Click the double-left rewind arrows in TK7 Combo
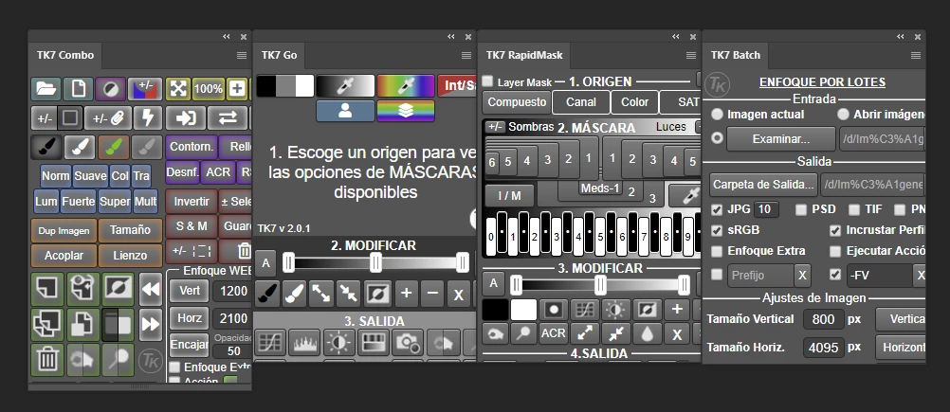This screenshot has width=950, height=412. click(x=150, y=290)
